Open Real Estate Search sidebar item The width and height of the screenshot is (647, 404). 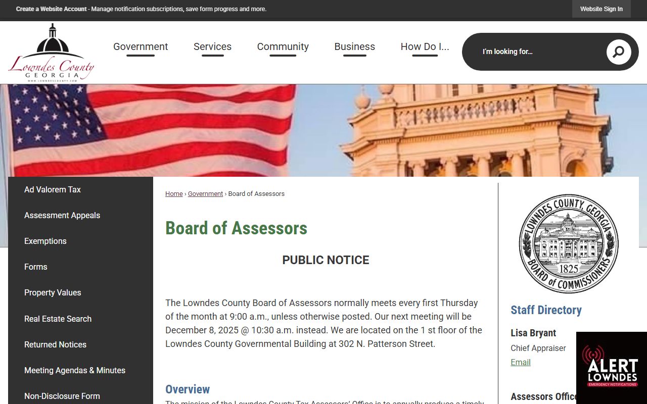[x=80, y=319]
